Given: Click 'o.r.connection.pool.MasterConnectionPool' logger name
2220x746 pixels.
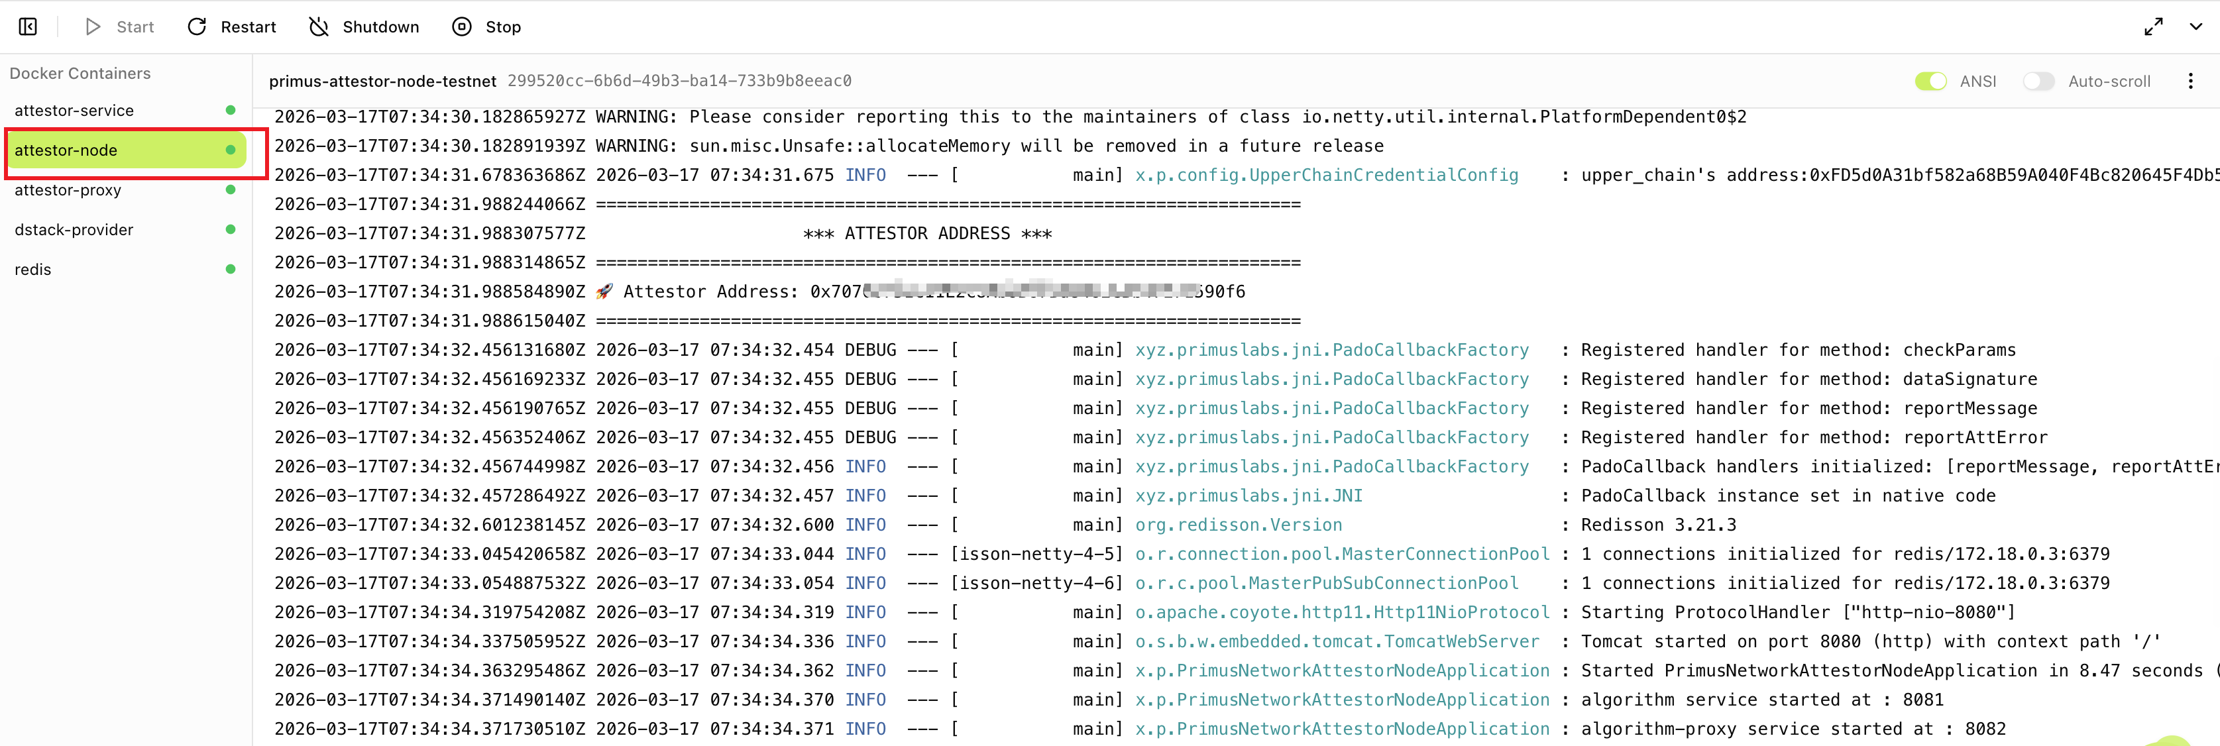Looking at the screenshot, I should (1342, 554).
